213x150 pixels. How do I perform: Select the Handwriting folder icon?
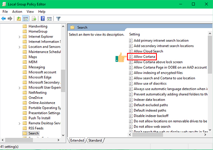pyautogui.click(x=24, y=26)
